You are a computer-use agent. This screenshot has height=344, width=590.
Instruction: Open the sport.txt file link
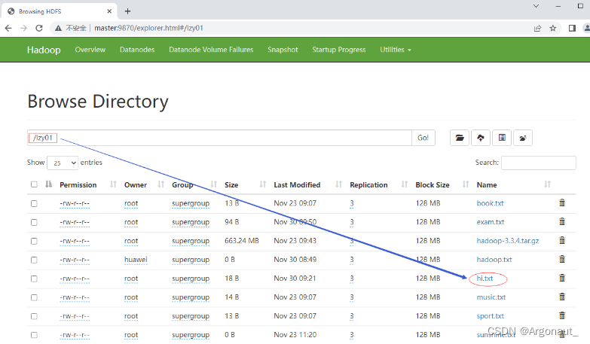click(x=490, y=316)
